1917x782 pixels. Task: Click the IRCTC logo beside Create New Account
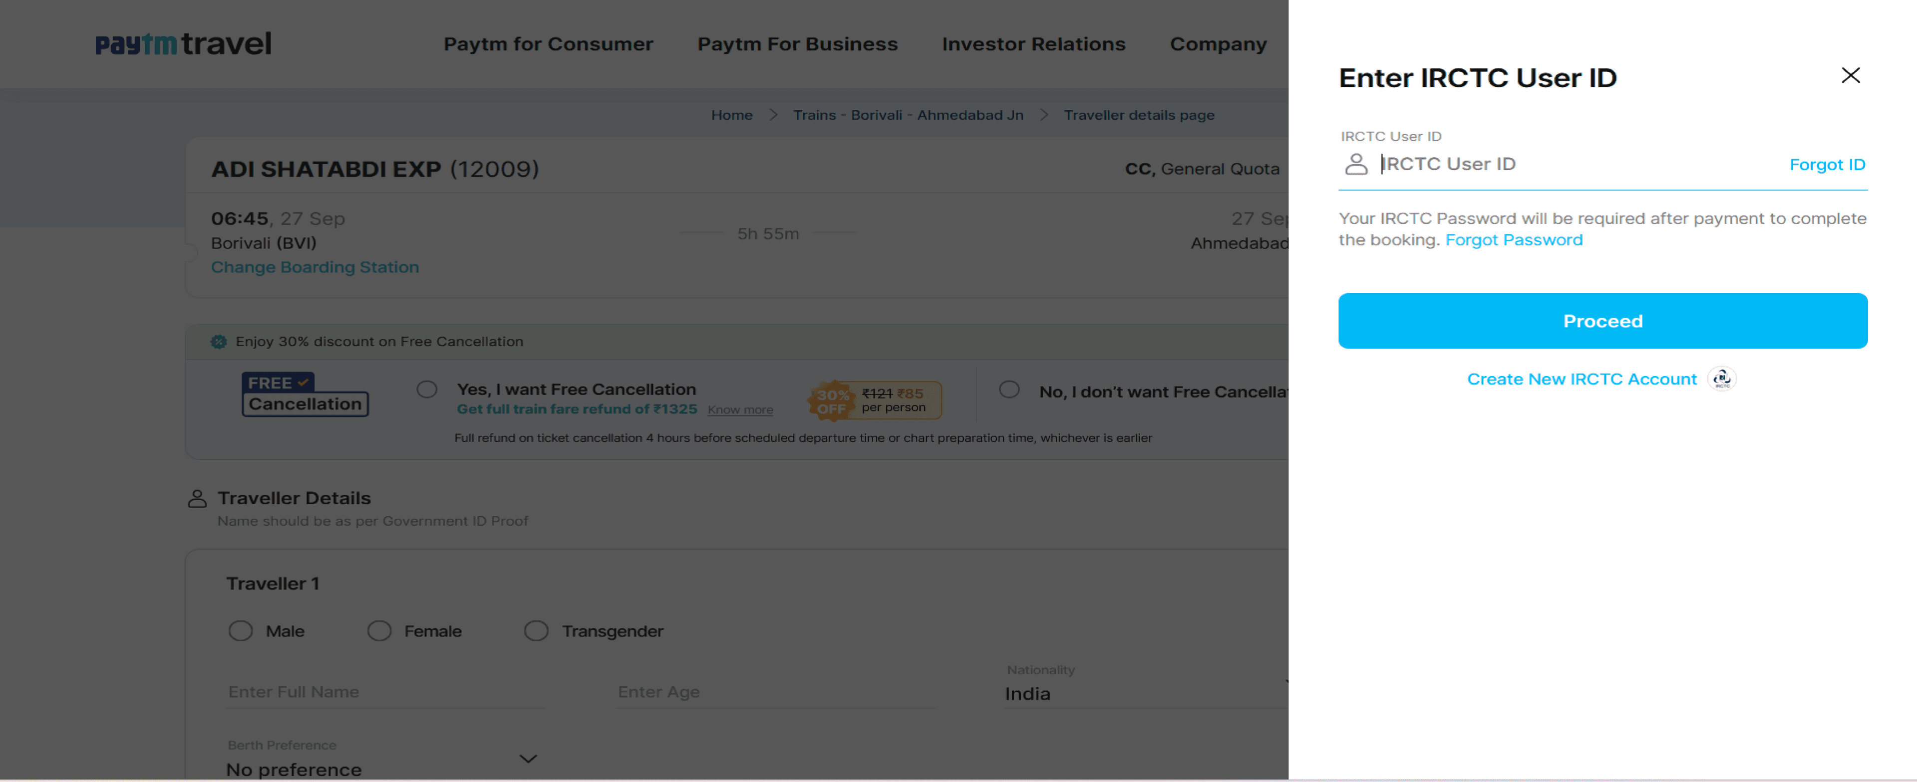pyautogui.click(x=1721, y=379)
